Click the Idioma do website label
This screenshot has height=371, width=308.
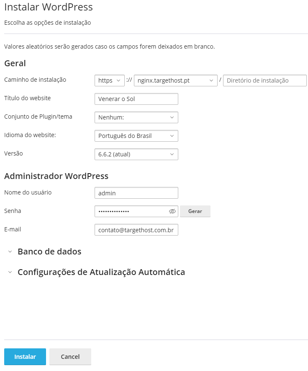[30, 135]
